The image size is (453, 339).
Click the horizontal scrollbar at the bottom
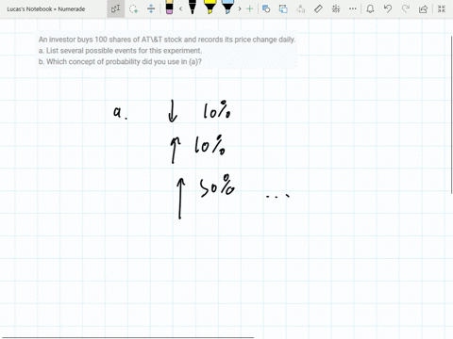click(129, 338)
